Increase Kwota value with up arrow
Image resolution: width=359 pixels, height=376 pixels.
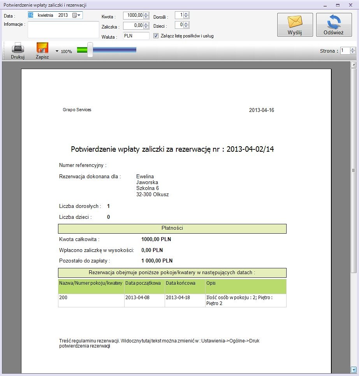(x=146, y=14)
